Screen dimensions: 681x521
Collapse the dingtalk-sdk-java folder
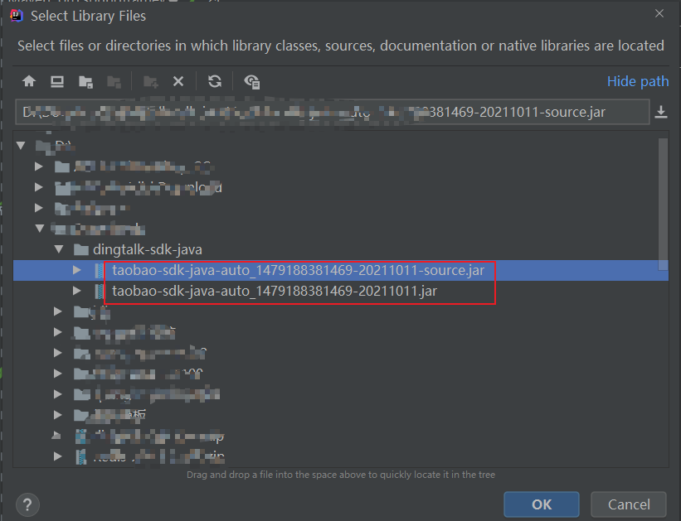click(x=59, y=249)
